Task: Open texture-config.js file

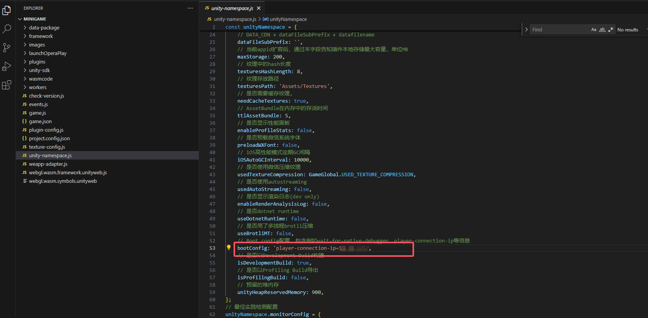Action: [107, 147]
